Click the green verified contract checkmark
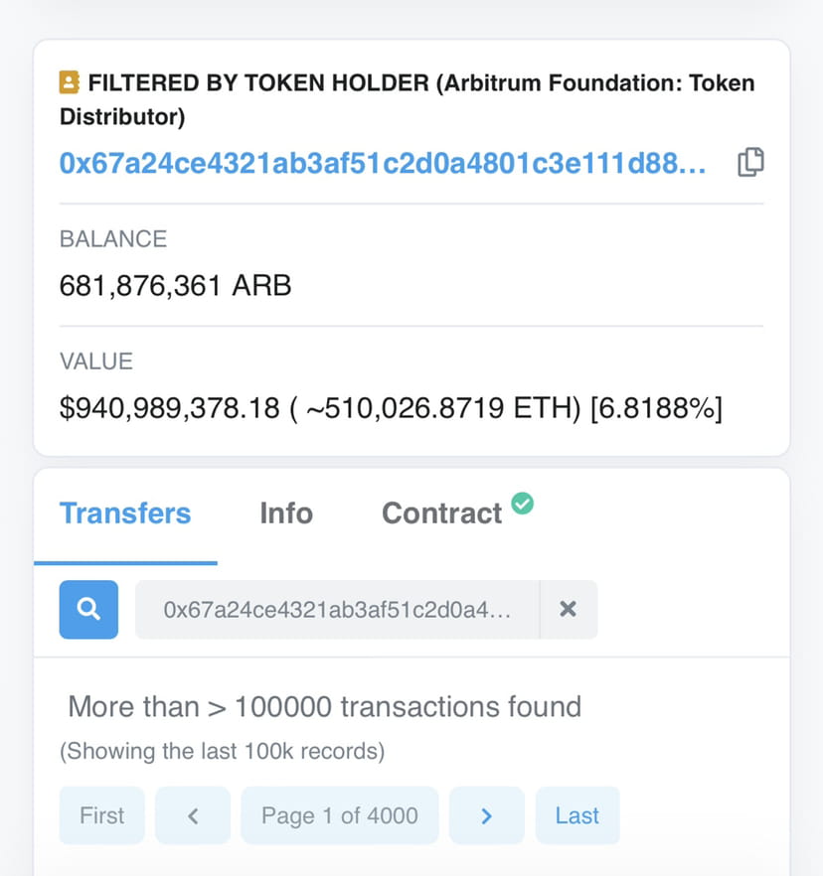 pyautogui.click(x=524, y=503)
